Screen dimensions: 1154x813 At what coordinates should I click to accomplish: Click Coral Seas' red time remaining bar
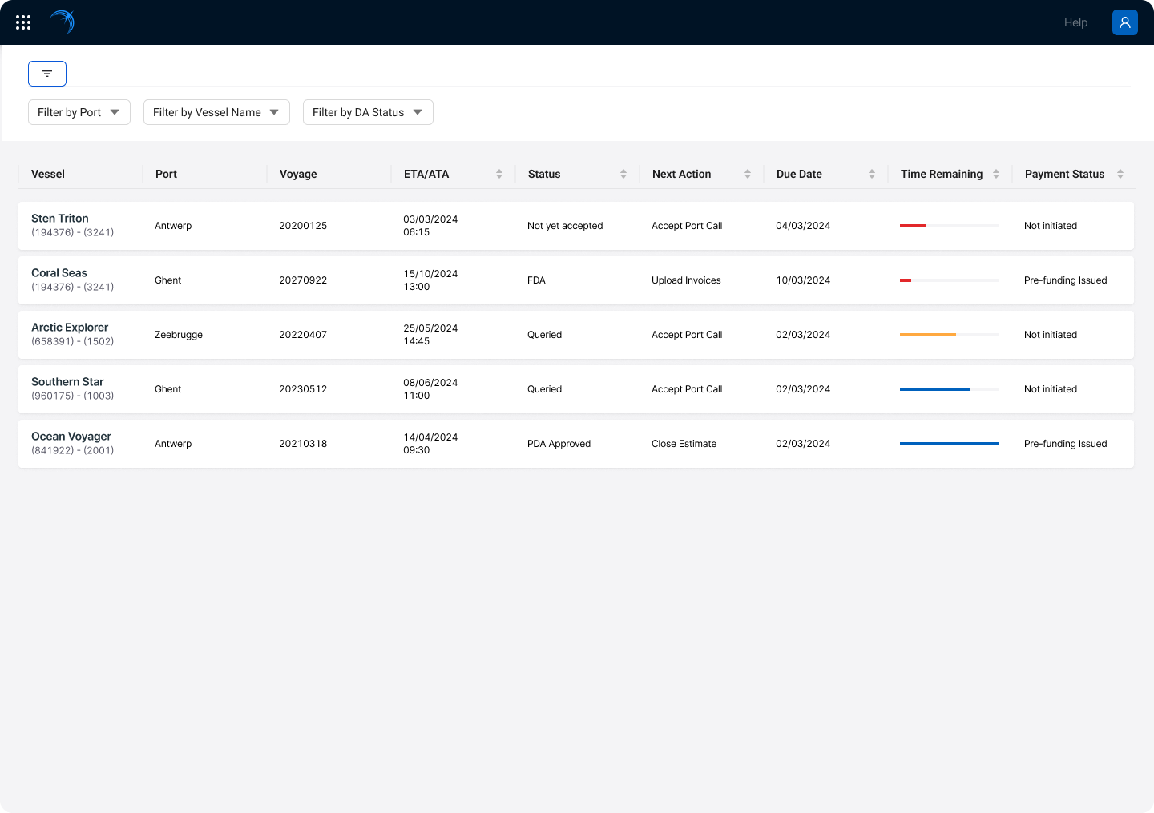tap(949, 280)
